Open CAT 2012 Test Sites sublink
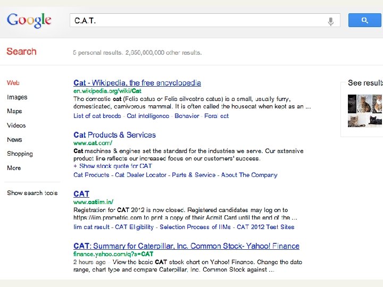 265,227
